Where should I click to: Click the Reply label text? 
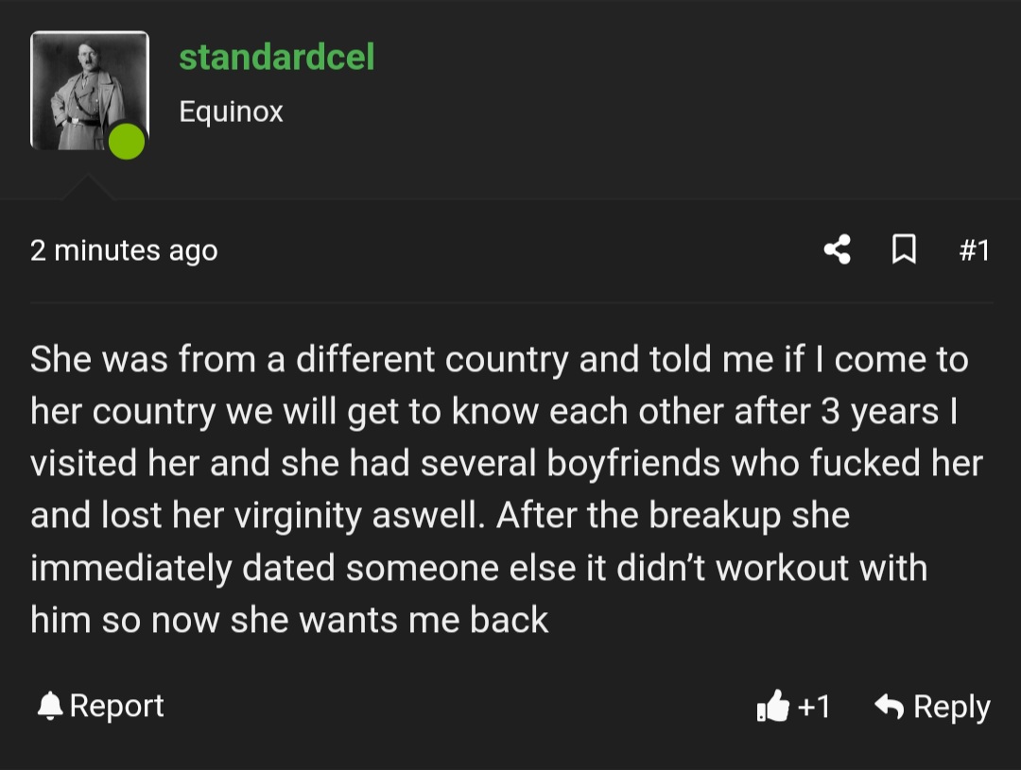[x=951, y=707]
